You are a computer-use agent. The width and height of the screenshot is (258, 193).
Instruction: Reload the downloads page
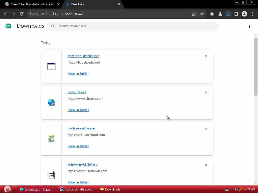coord(22,14)
